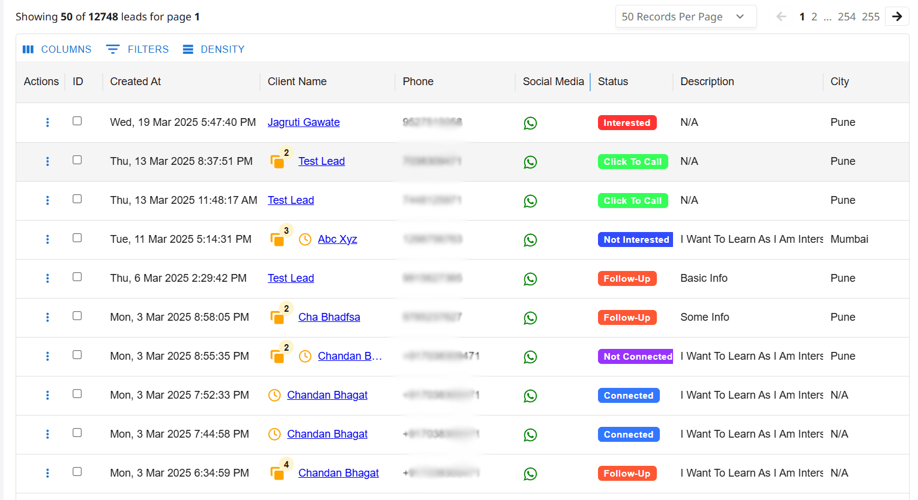Viewport: 918px width, 500px height.
Task: Jump to page 255 in pagination
Action: [x=871, y=16]
